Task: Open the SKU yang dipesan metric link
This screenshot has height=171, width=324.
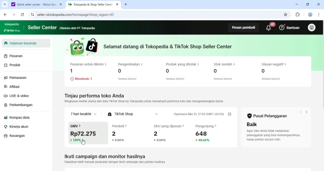Action: [169, 126]
